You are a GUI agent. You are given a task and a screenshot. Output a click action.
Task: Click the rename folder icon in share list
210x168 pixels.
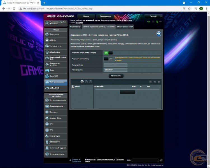[159, 82]
